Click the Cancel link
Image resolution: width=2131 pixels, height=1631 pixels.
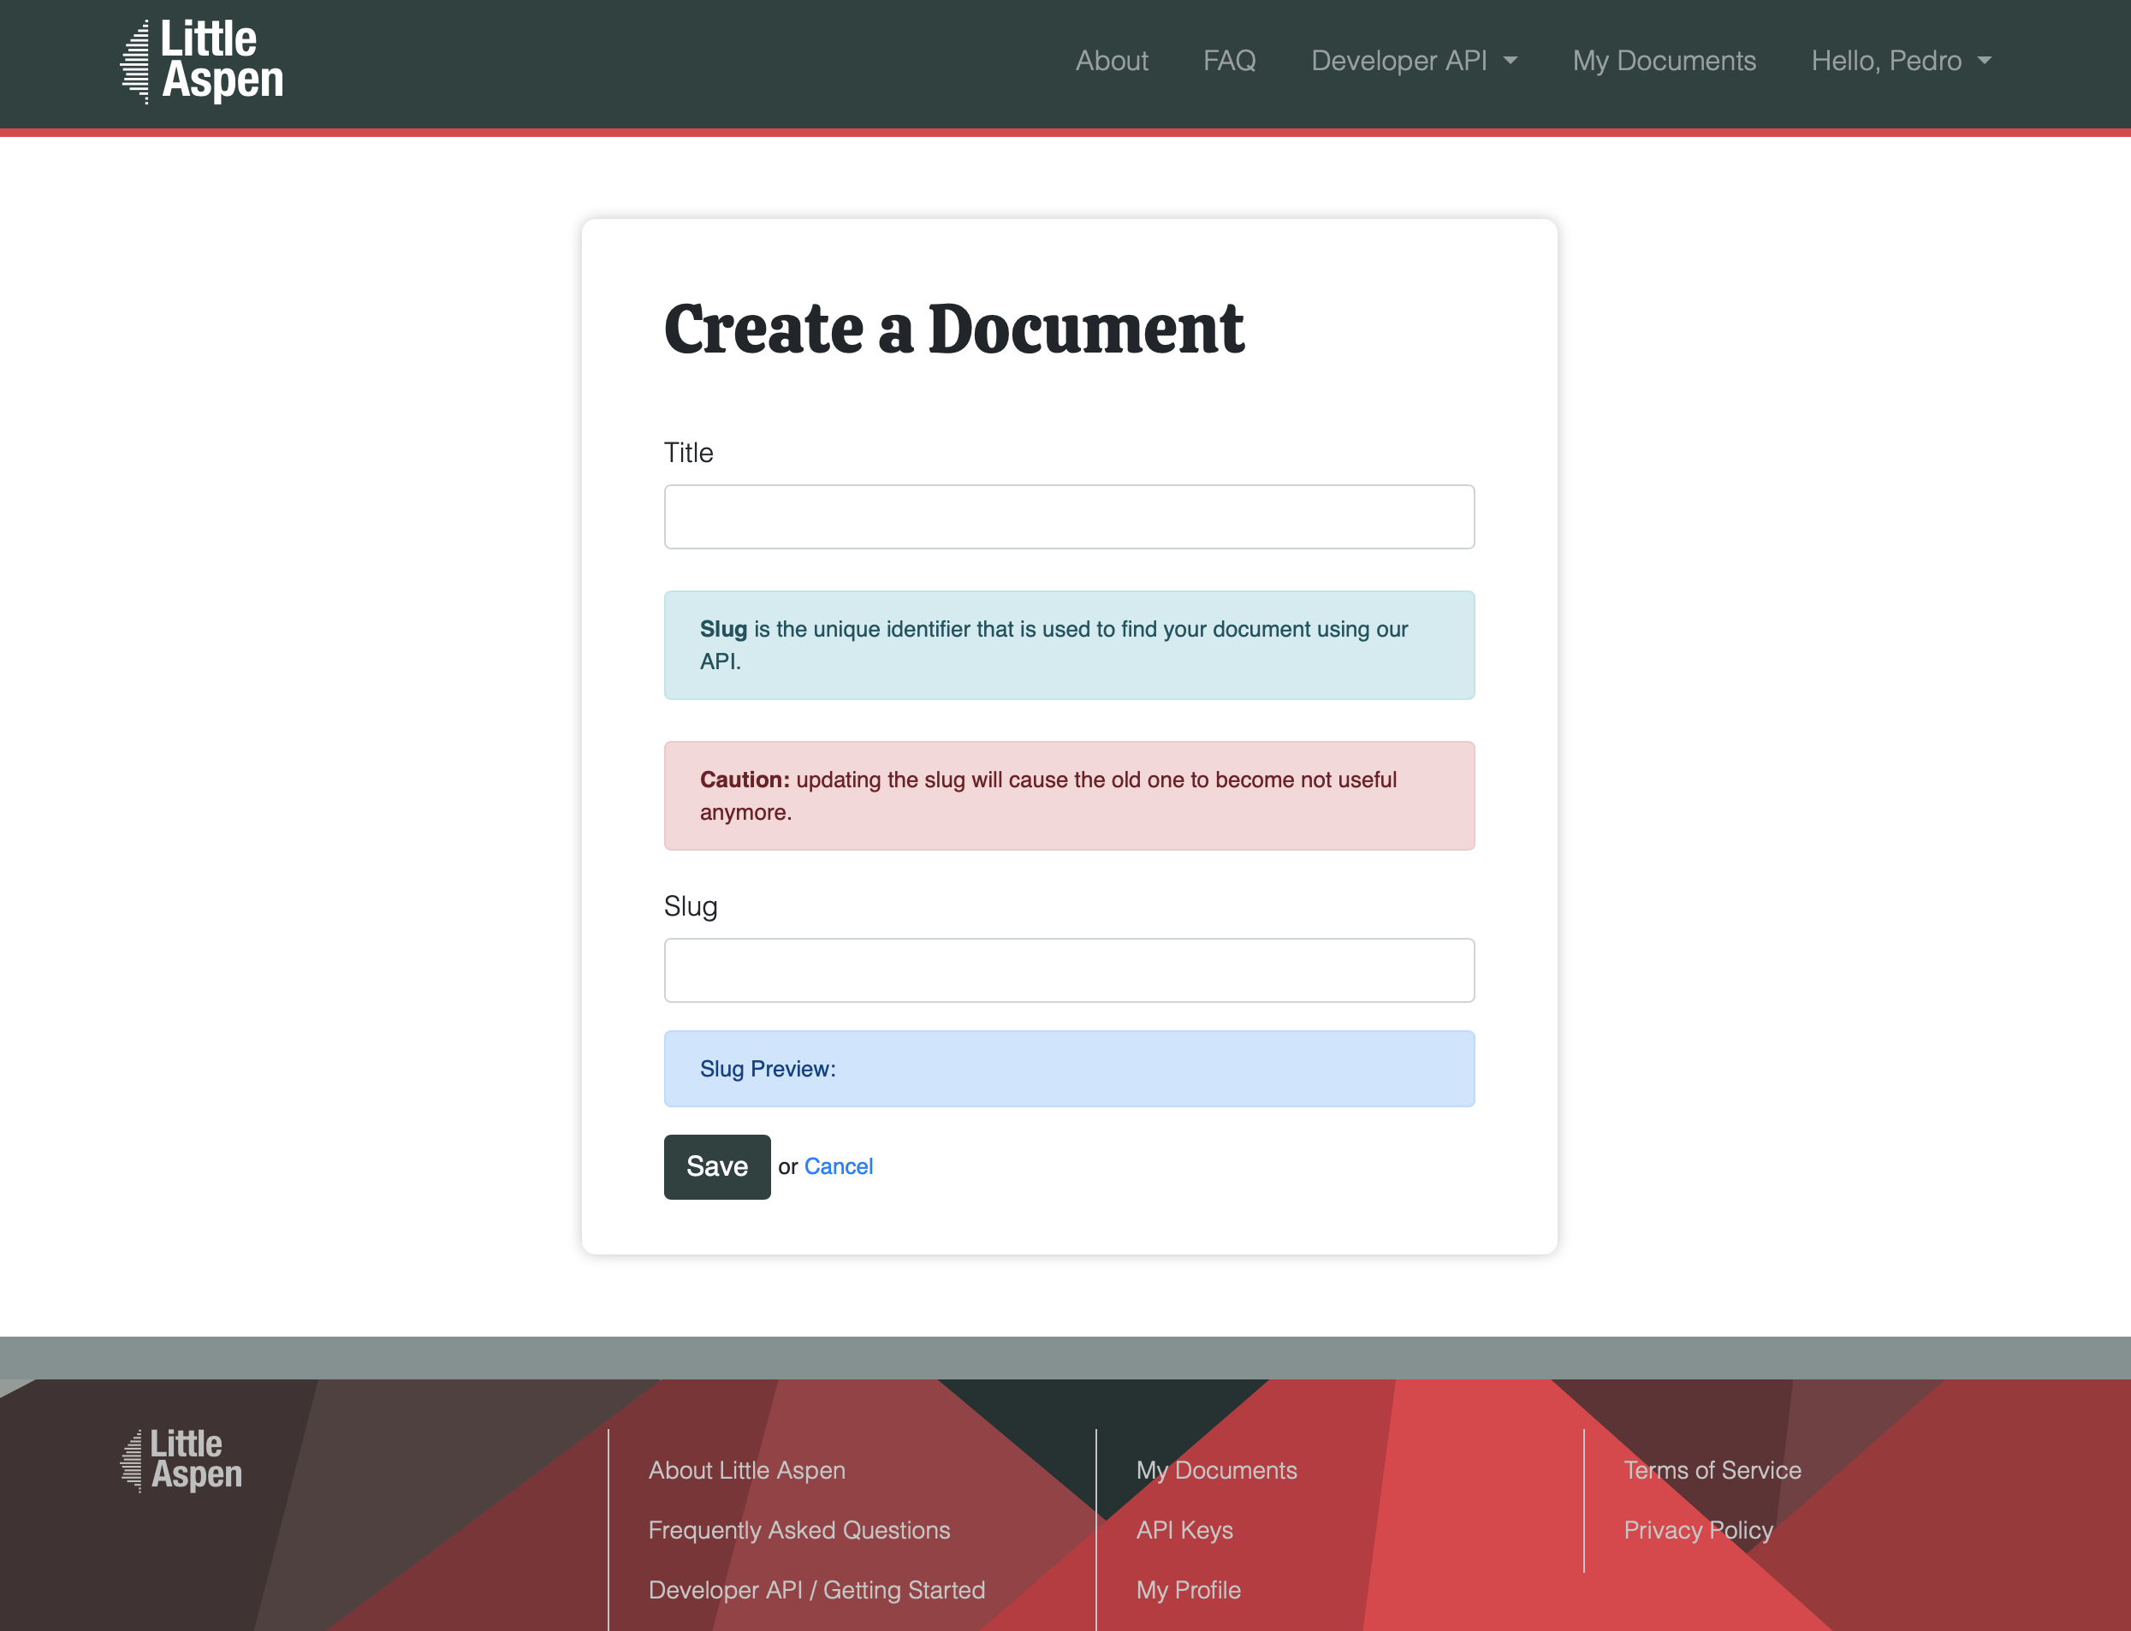838,1166
